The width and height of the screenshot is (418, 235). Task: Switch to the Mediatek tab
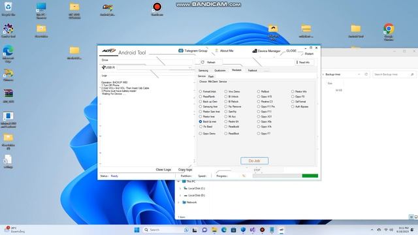click(236, 70)
